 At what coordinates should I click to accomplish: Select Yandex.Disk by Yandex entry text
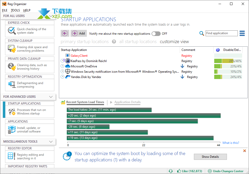pos(86,77)
